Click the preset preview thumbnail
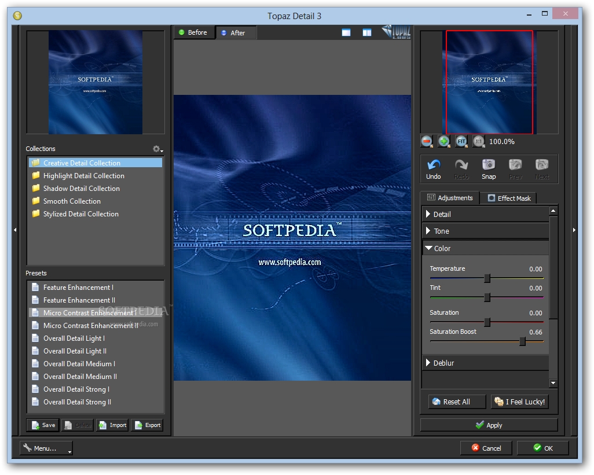 pyautogui.click(x=96, y=82)
